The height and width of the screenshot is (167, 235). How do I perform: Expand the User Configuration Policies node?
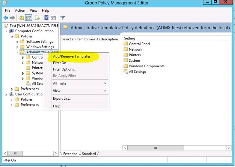pyautogui.click(x=12, y=99)
